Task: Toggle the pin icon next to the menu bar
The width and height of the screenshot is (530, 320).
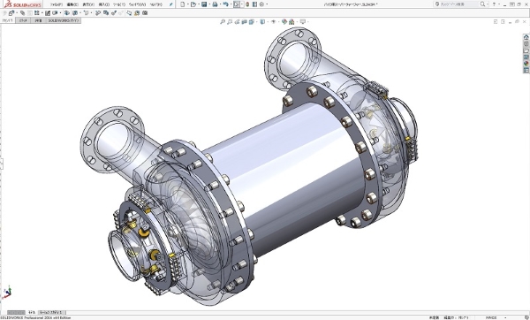Action: click(171, 4)
